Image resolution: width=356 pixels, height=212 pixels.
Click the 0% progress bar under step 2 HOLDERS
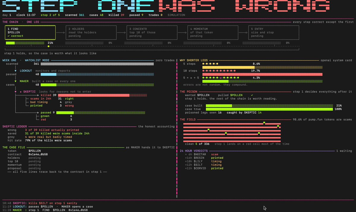click(84, 43)
